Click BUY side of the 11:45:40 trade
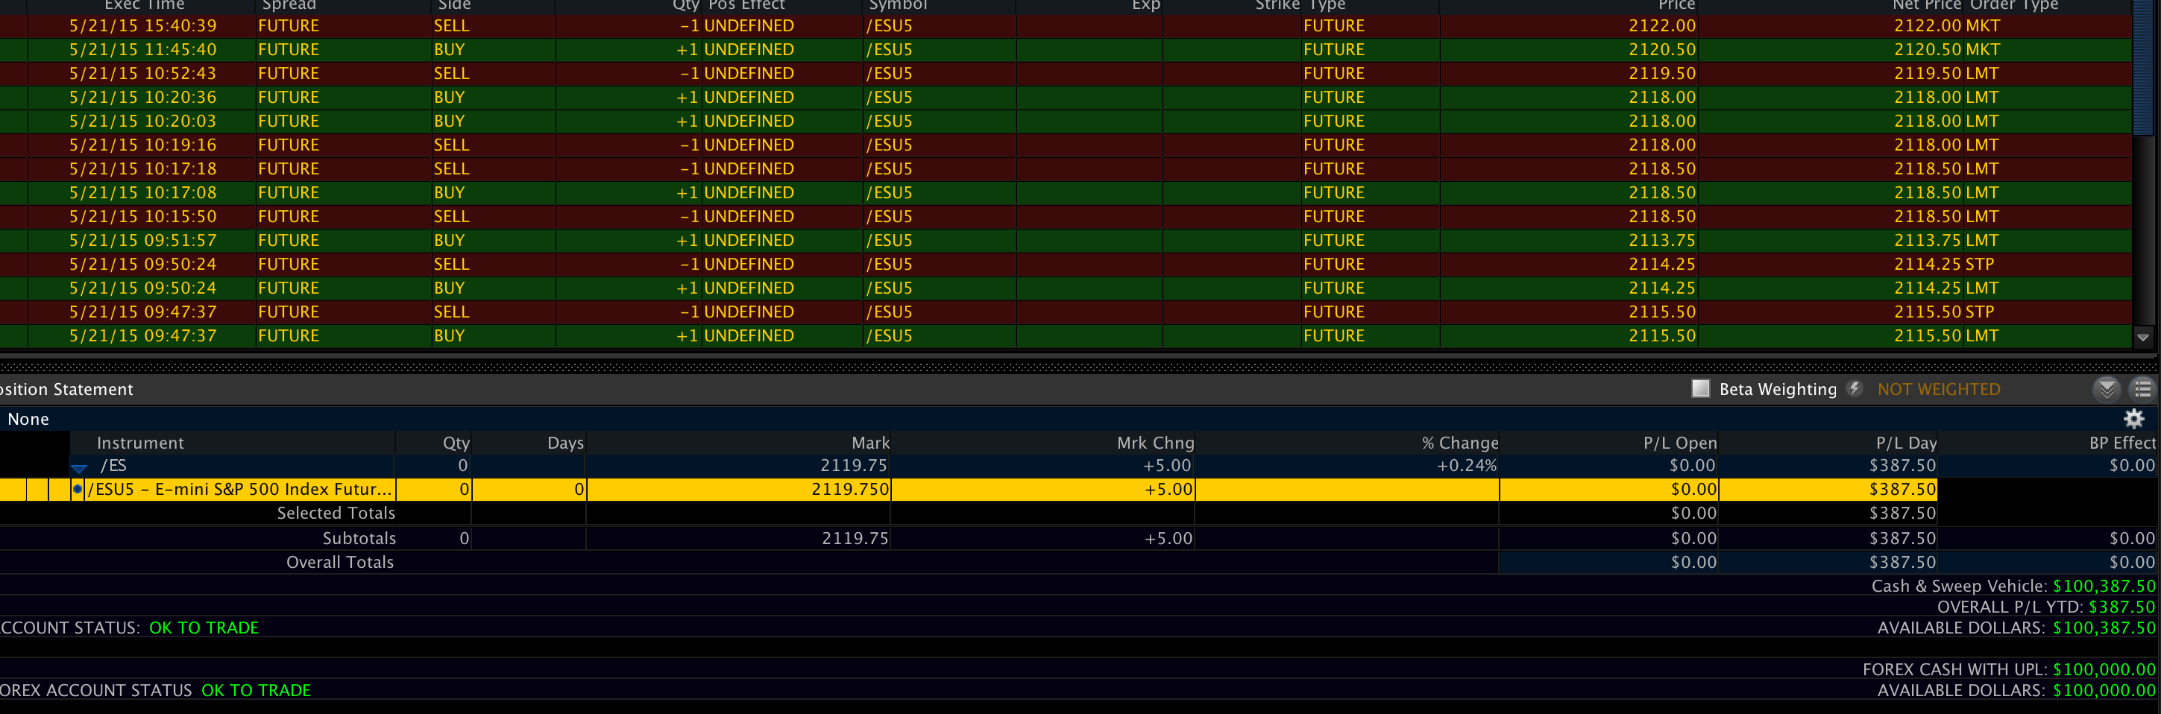 (x=449, y=49)
